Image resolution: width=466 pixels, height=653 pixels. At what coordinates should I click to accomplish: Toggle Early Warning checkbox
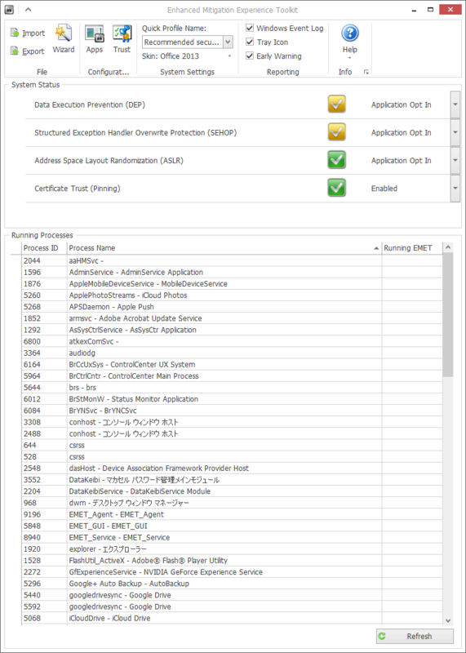pos(250,56)
